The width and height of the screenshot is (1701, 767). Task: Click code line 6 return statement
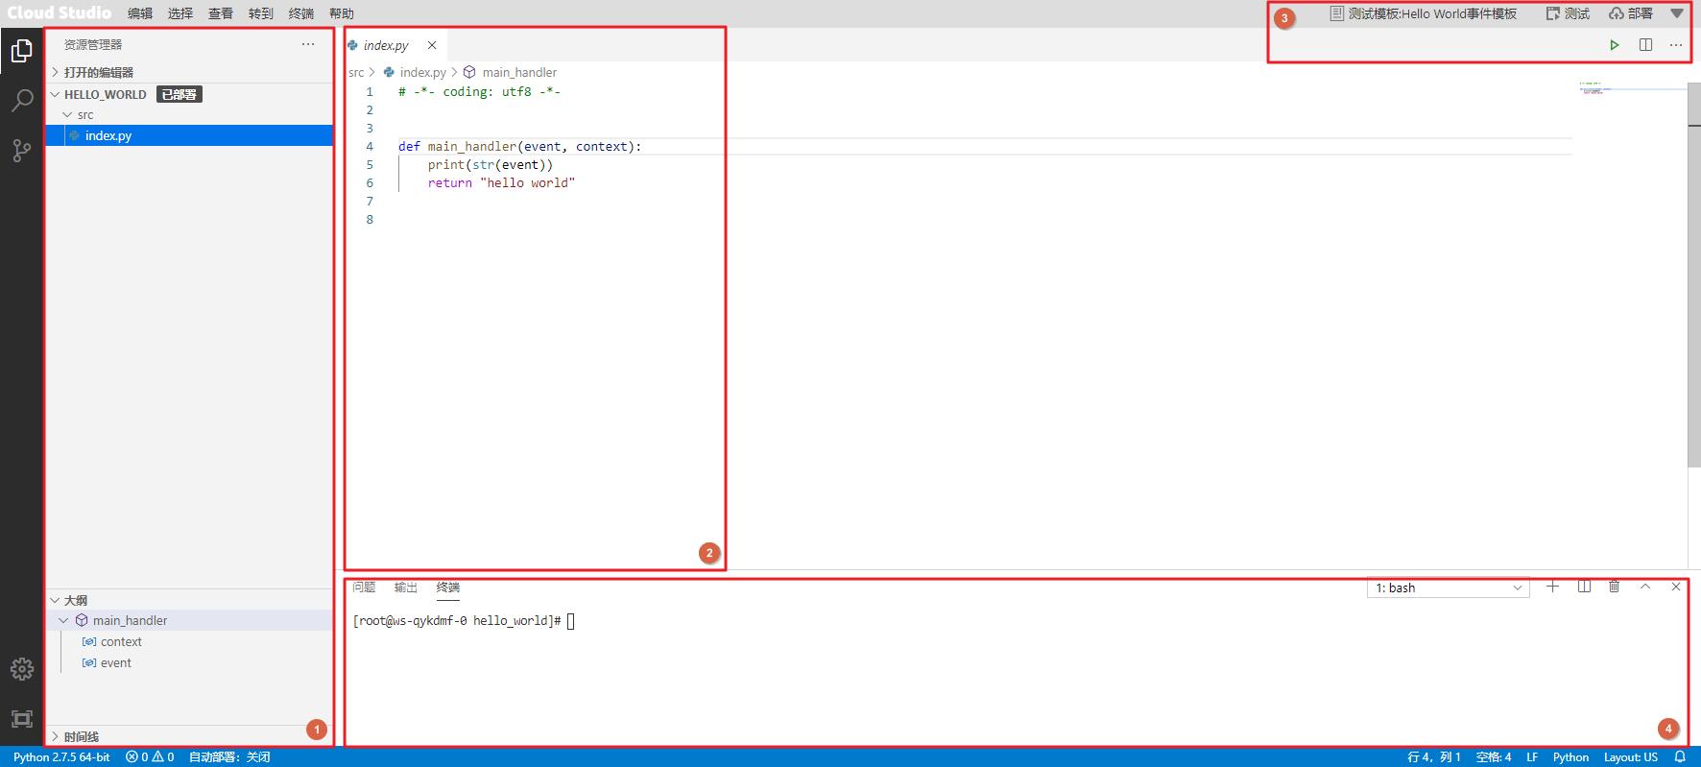click(501, 182)
